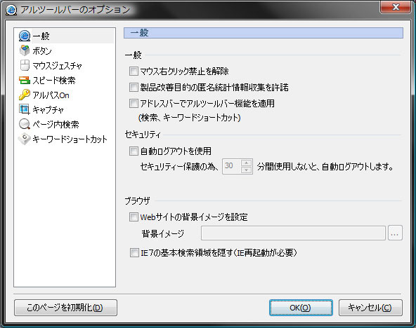Select the 一般 globe icon in sidebar
The image size is (416, 328).
coord(25,36)
